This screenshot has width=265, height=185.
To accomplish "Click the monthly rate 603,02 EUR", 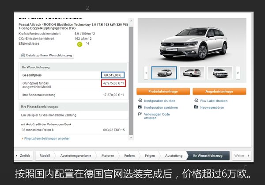I will [114, 130].
